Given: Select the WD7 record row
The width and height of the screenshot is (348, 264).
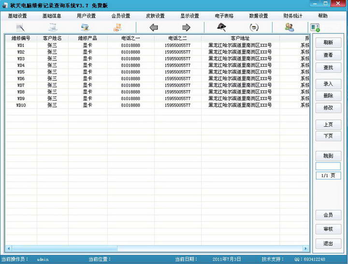Looking at the screenshot, I should (157, 85).
